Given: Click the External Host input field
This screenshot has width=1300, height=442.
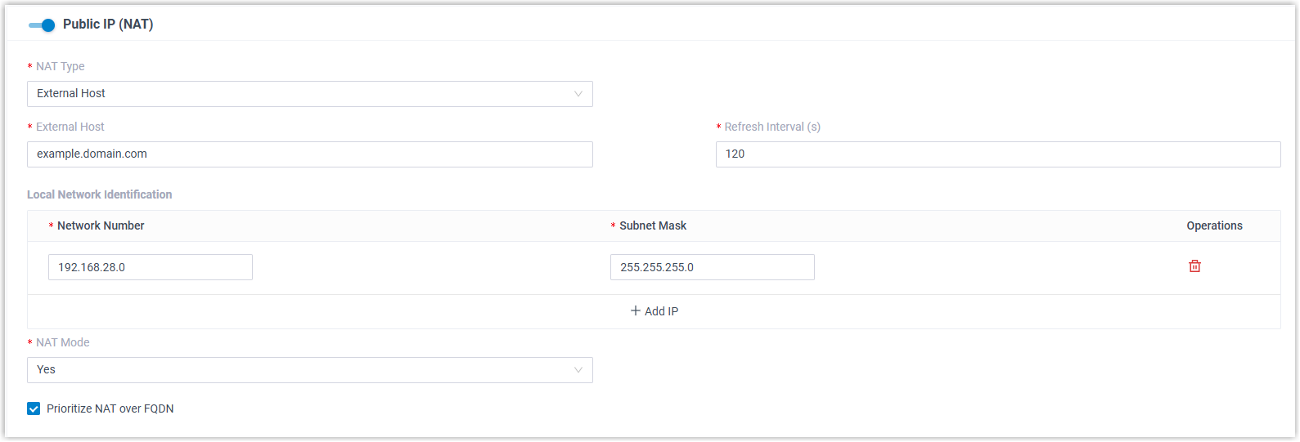Looking at the screenshot, I should tap(309, 154).
